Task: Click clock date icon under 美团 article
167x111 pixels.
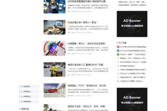Action: coord(77,75)
